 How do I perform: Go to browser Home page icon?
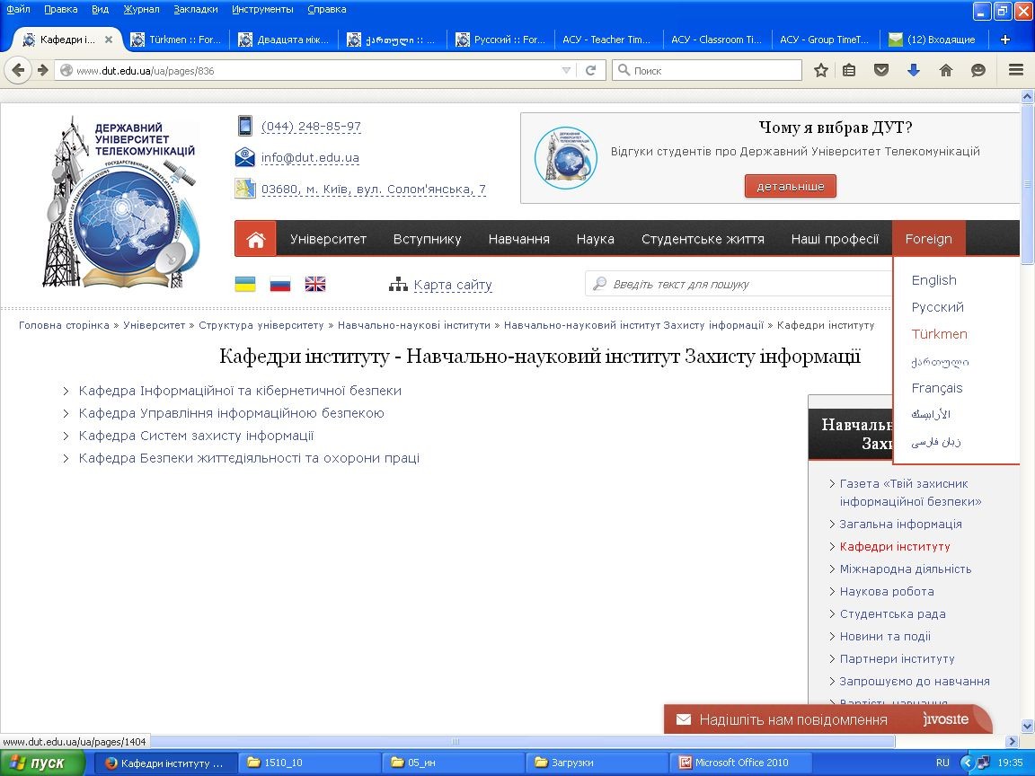pos(946,70)
